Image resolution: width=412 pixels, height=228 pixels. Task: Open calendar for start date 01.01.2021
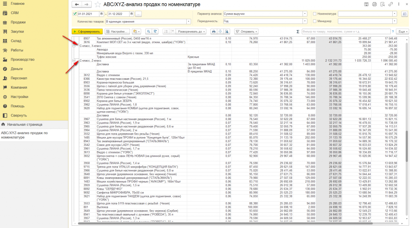click(101, 14)
